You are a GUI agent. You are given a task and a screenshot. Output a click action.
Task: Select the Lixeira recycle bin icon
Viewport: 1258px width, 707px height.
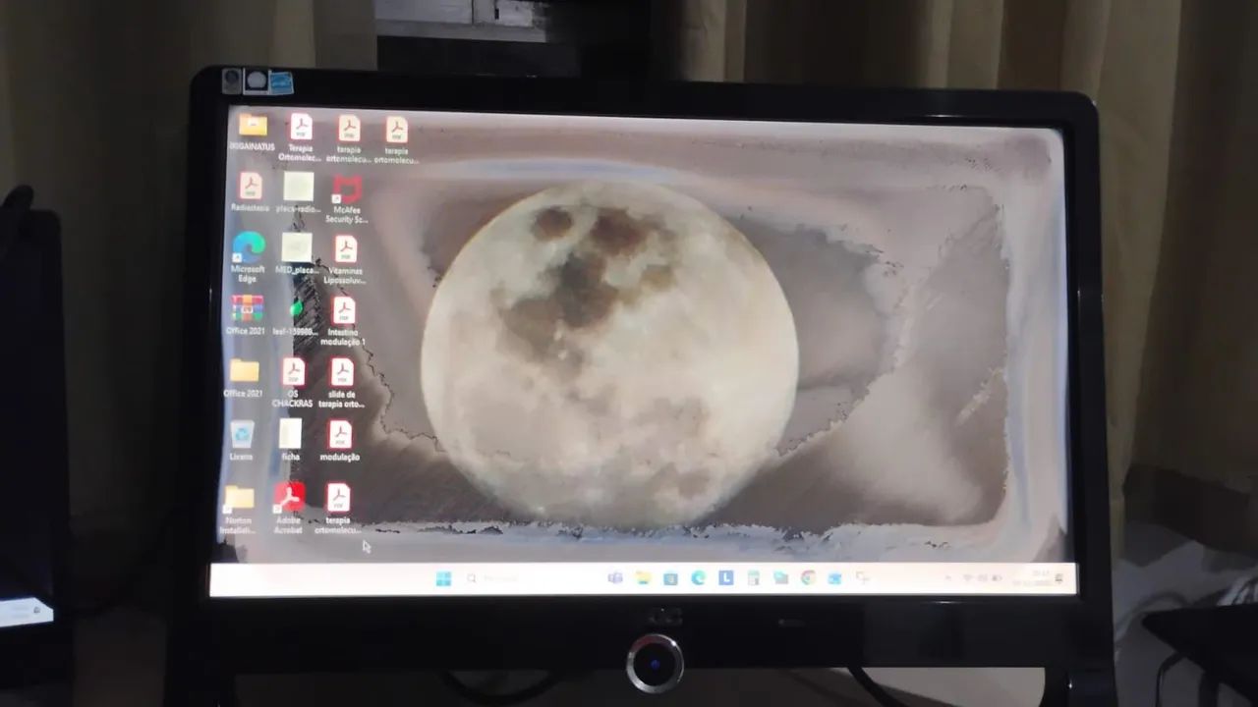click(242, 434)
